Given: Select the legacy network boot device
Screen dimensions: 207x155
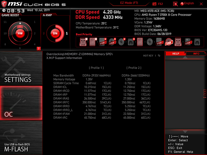Looking at the screenshot, I should [197, 42].
